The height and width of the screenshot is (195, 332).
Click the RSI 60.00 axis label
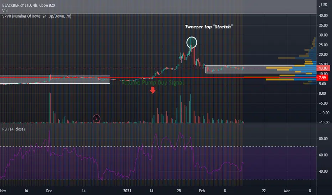coord(323,155)
